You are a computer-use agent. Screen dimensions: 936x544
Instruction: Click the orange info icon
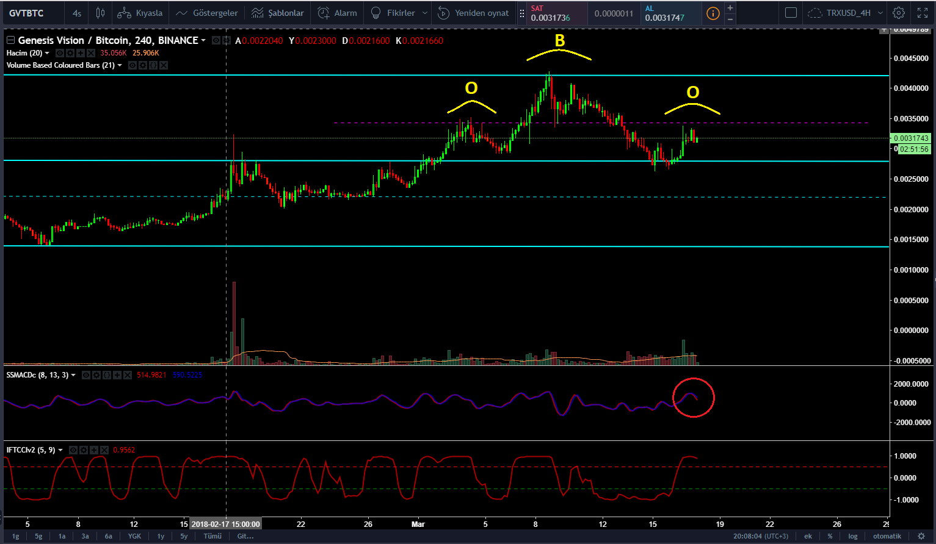713,13
